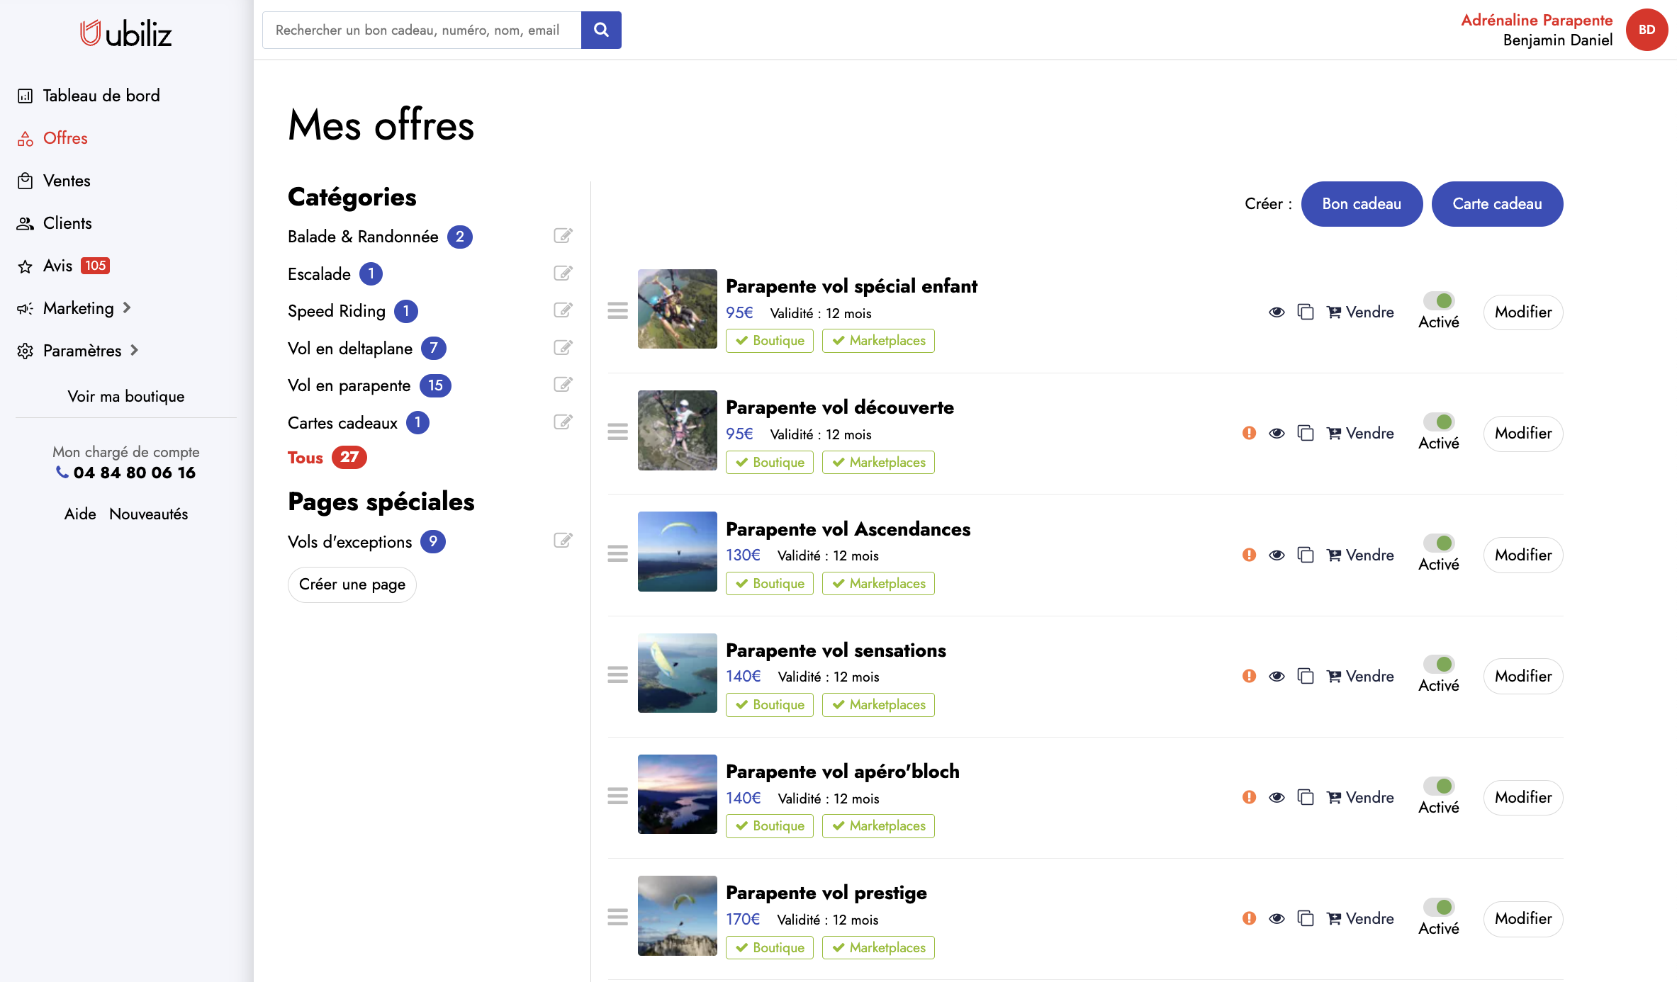Deactivate Parapente vol spécial enfant toggle

click(1439, 301)
